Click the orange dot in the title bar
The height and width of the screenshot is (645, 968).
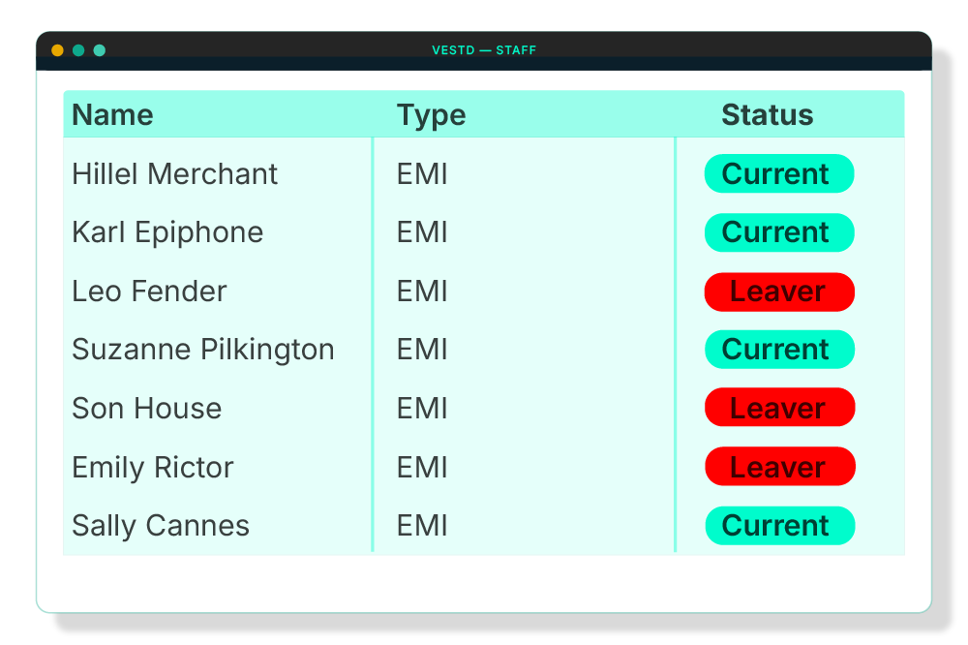point(57,50)
